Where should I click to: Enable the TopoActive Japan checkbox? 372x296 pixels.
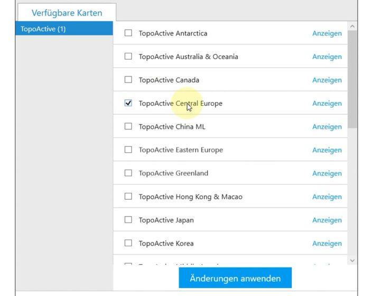point(128,219)
